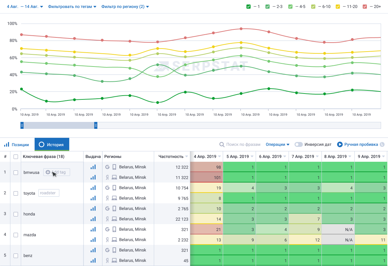Open SERP chart icon for toyota Yandex row
The image size is (388, 266).
coord(93,198)
